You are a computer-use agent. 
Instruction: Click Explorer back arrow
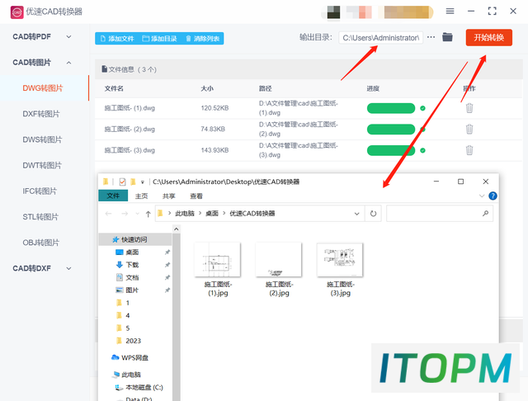pyautogui.click(x=108, y=214)
